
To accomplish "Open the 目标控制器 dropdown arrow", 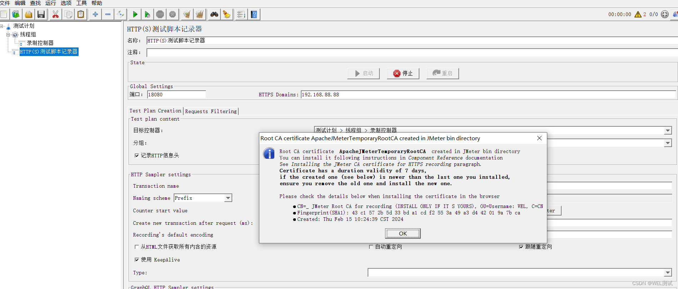I will pyautogui.click(x=668, y=131).
